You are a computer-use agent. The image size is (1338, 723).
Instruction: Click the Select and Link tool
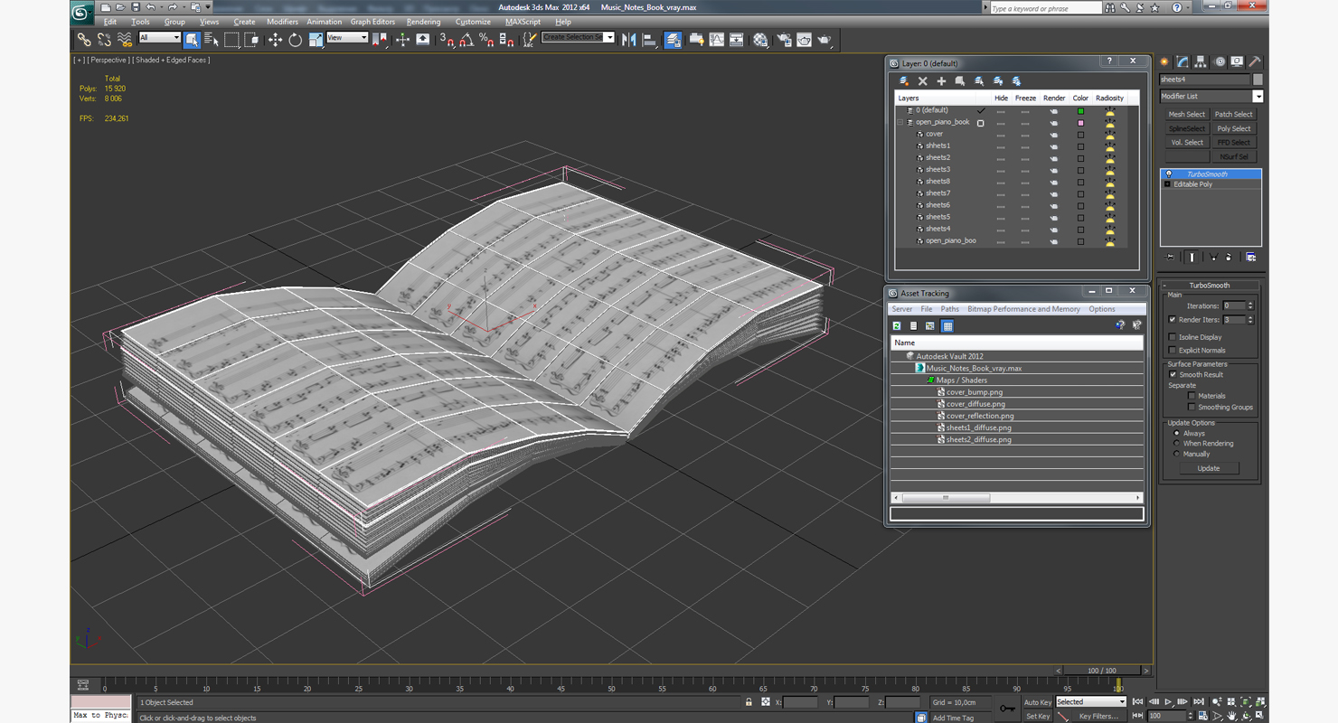coord(84,40)
